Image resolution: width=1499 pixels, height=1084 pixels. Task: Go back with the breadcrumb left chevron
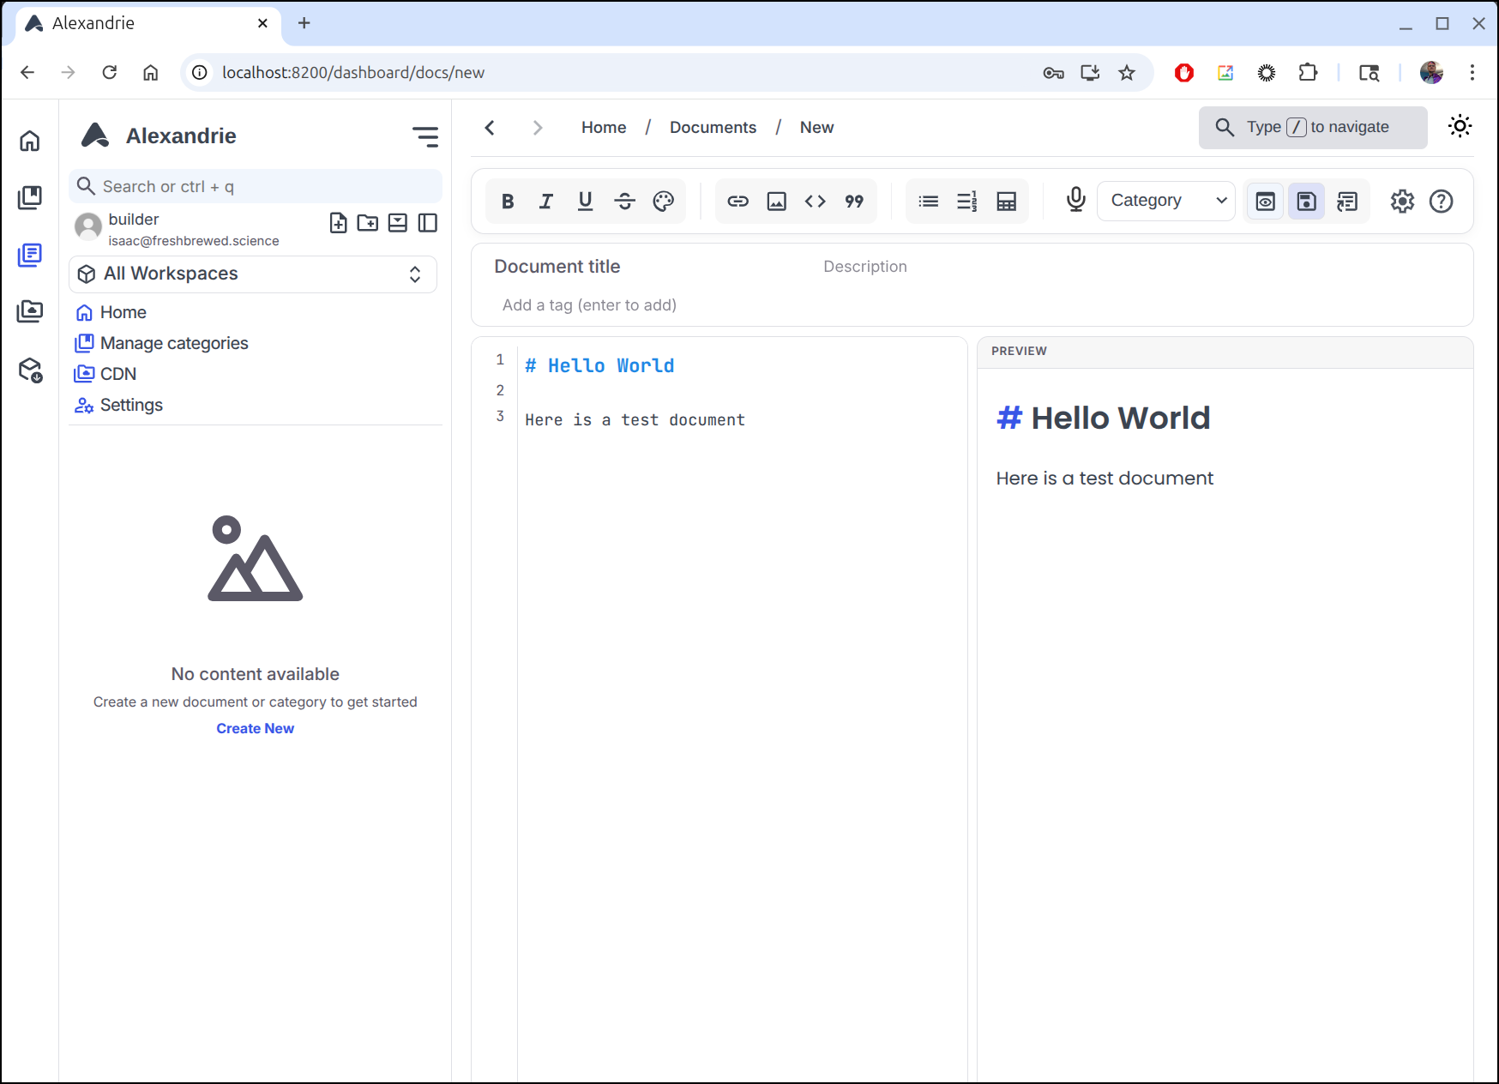490,128
